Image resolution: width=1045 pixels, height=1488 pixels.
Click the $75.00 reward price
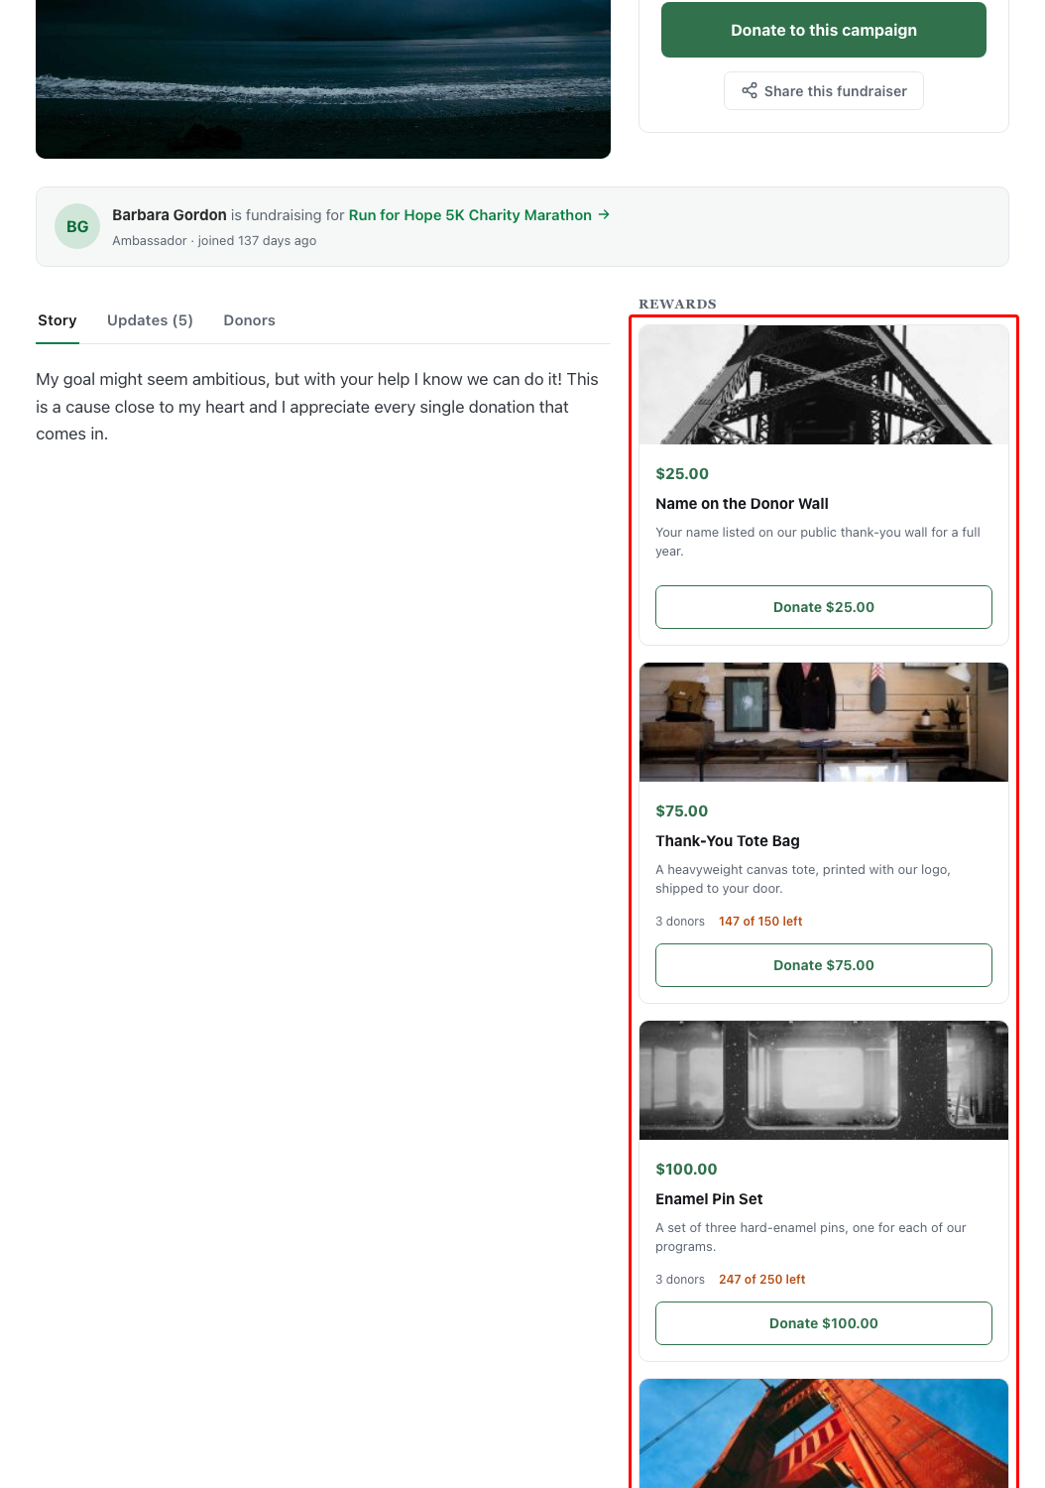click(682, 811)
